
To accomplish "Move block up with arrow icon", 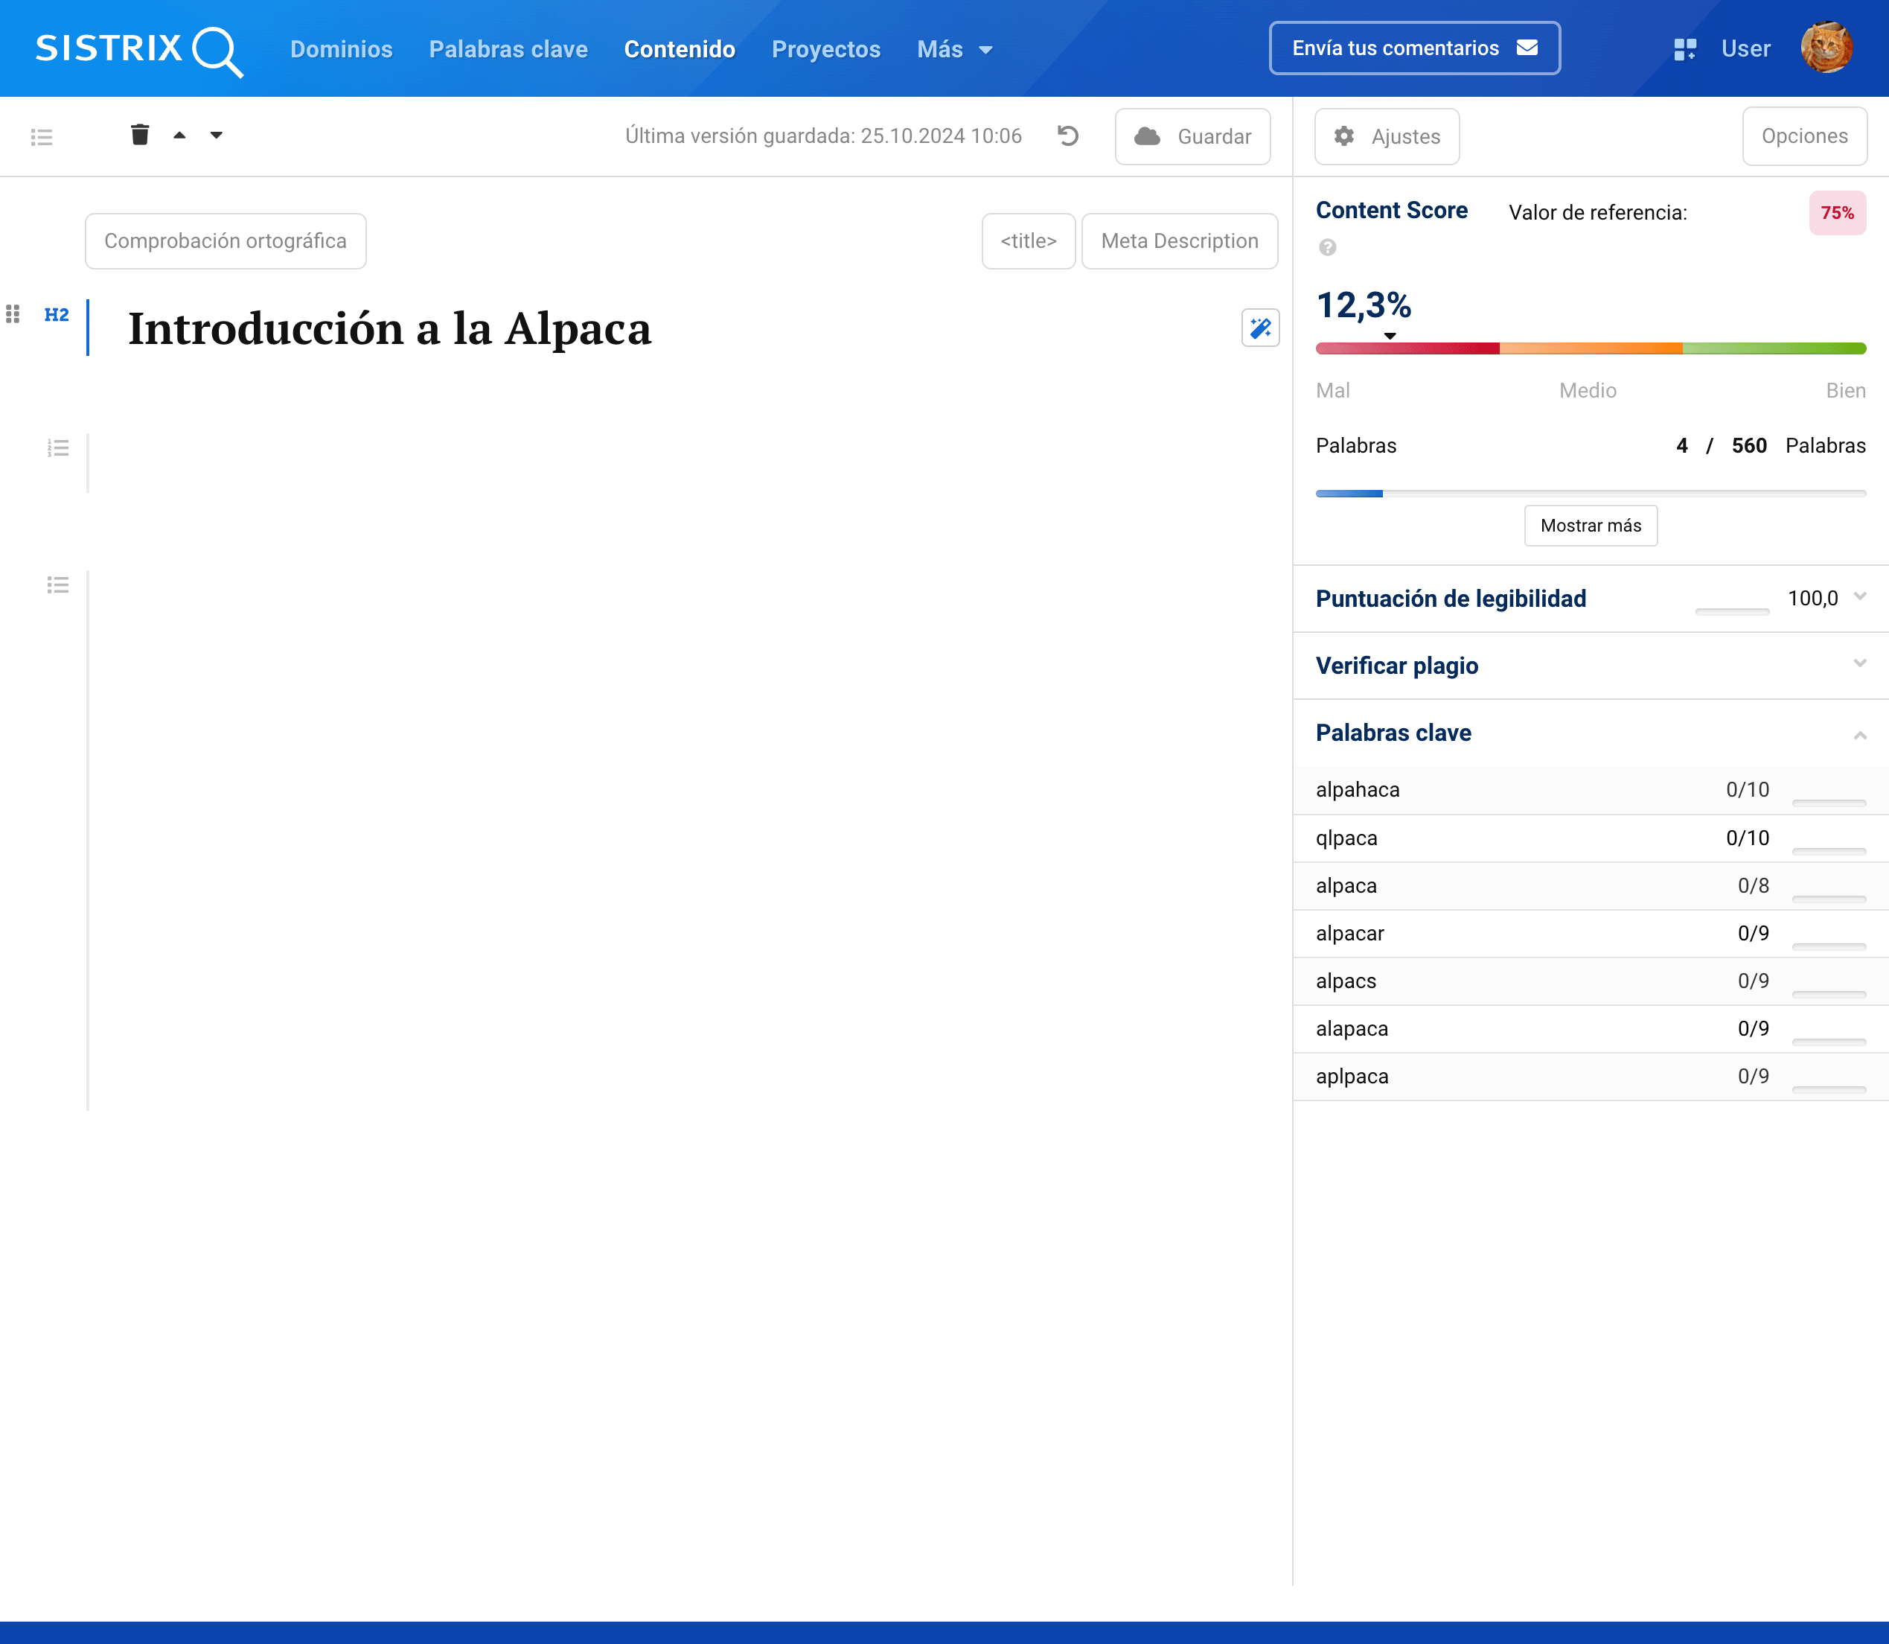I will click(179, 135).
